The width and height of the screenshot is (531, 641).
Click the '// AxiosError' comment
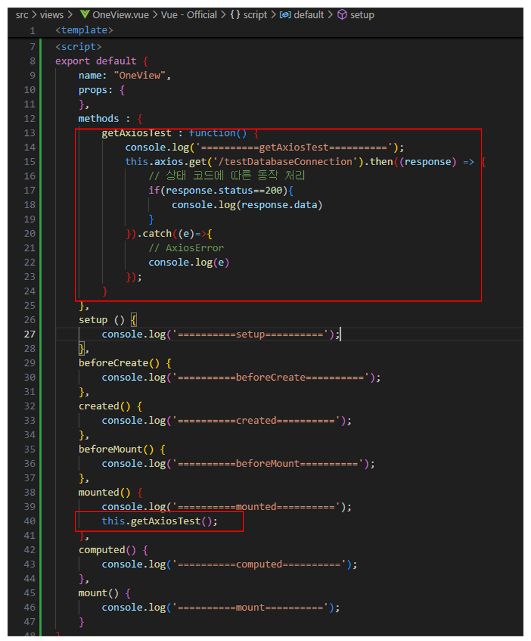tap(186, 248)
